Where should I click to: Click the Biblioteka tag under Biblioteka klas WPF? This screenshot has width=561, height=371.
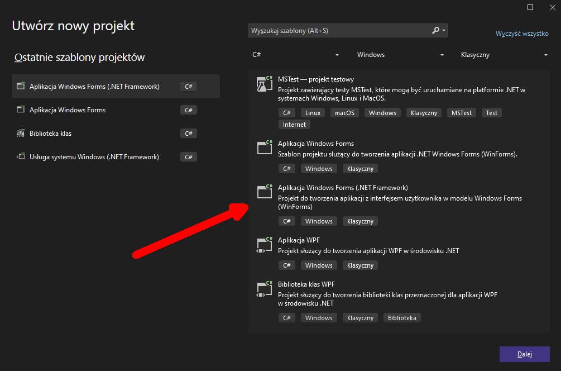(402, 318)
